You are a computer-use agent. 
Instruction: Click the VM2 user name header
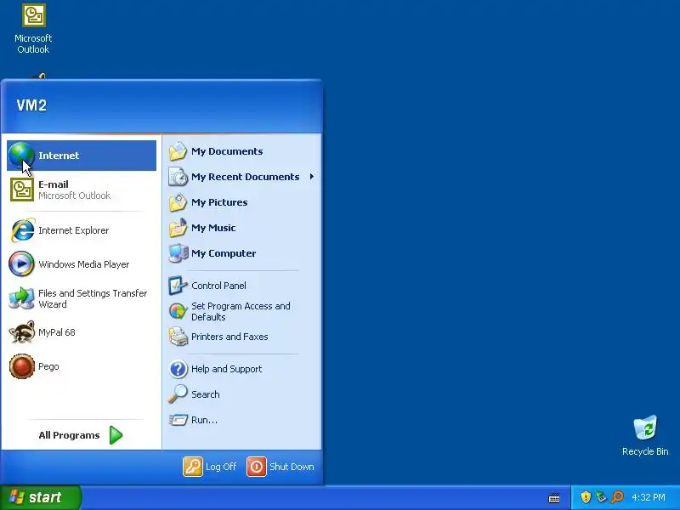click(31, 105)
